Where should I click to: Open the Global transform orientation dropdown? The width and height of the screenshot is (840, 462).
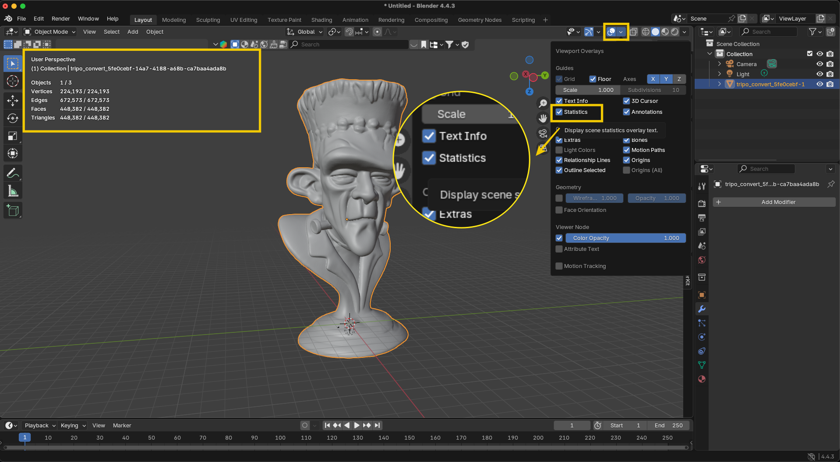[305, 32]
